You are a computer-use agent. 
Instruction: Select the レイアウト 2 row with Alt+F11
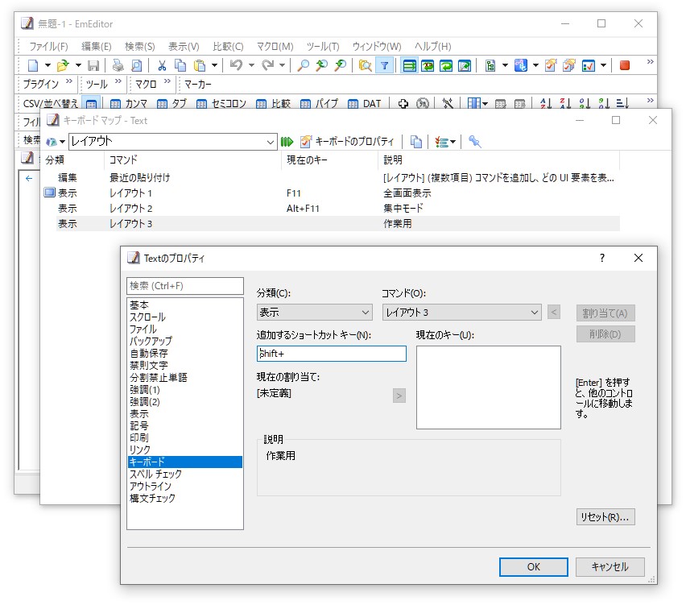333,209
